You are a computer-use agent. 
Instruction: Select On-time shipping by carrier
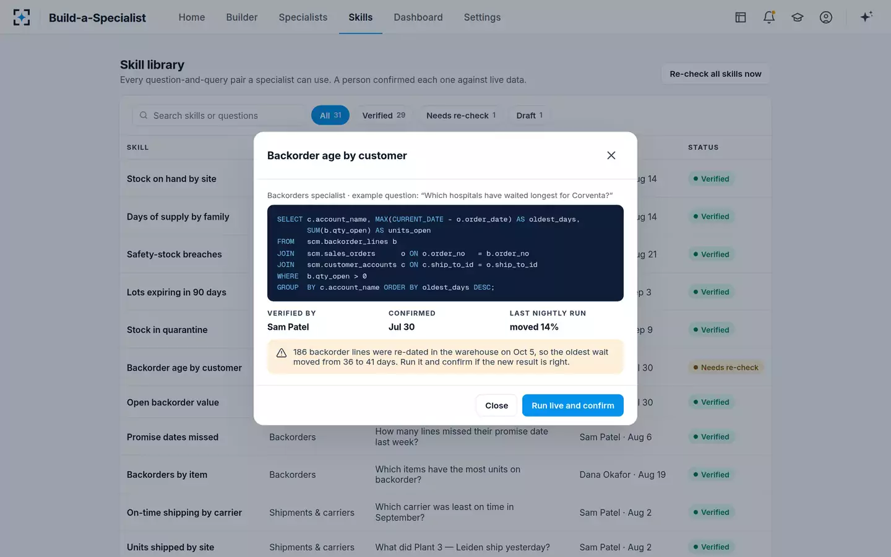pyautogui.click(x=184, y=512)
